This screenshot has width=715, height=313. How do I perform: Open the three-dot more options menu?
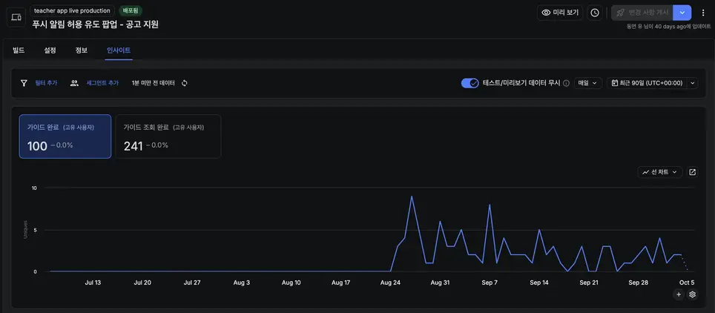(702, 13)
